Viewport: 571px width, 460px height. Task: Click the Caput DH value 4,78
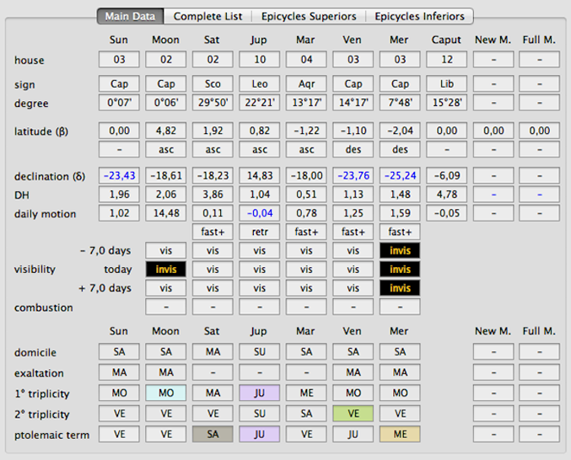pos(447,195)
